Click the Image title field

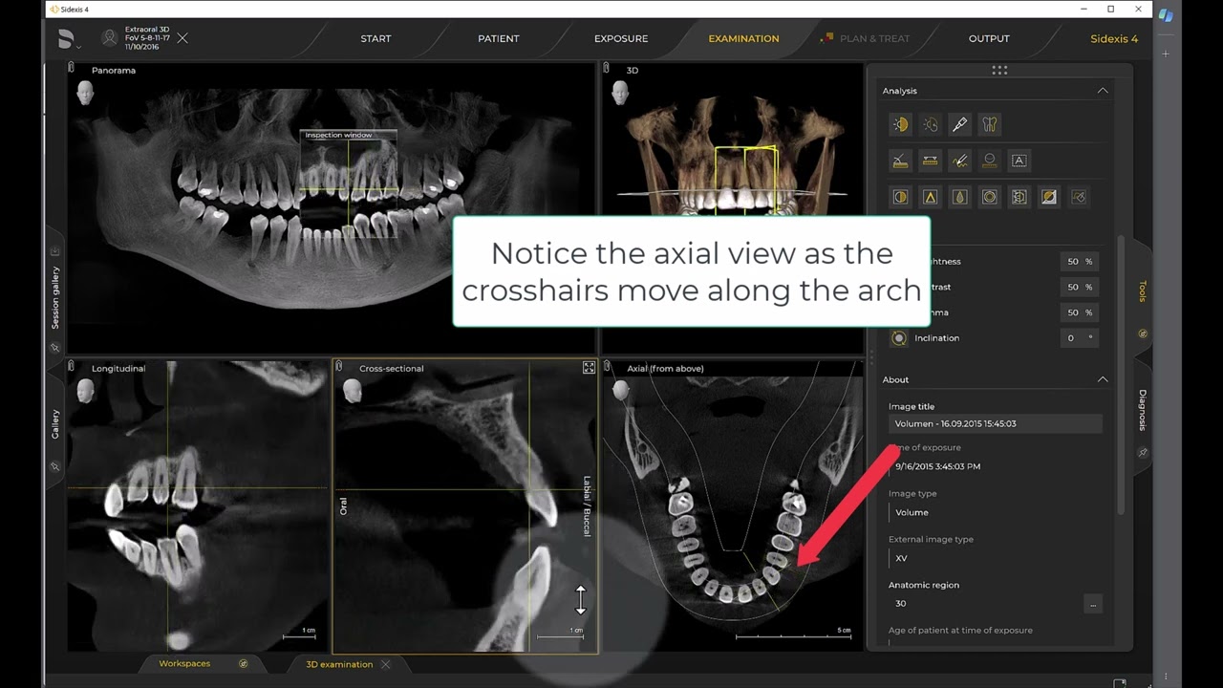click(x=995, y=423)
